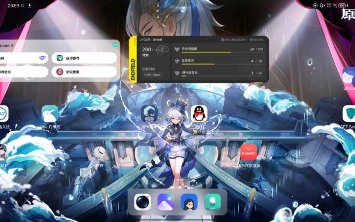
Task: Open the green shield ESET Security app
Action: pyautogui.click(x=349, y=113)
